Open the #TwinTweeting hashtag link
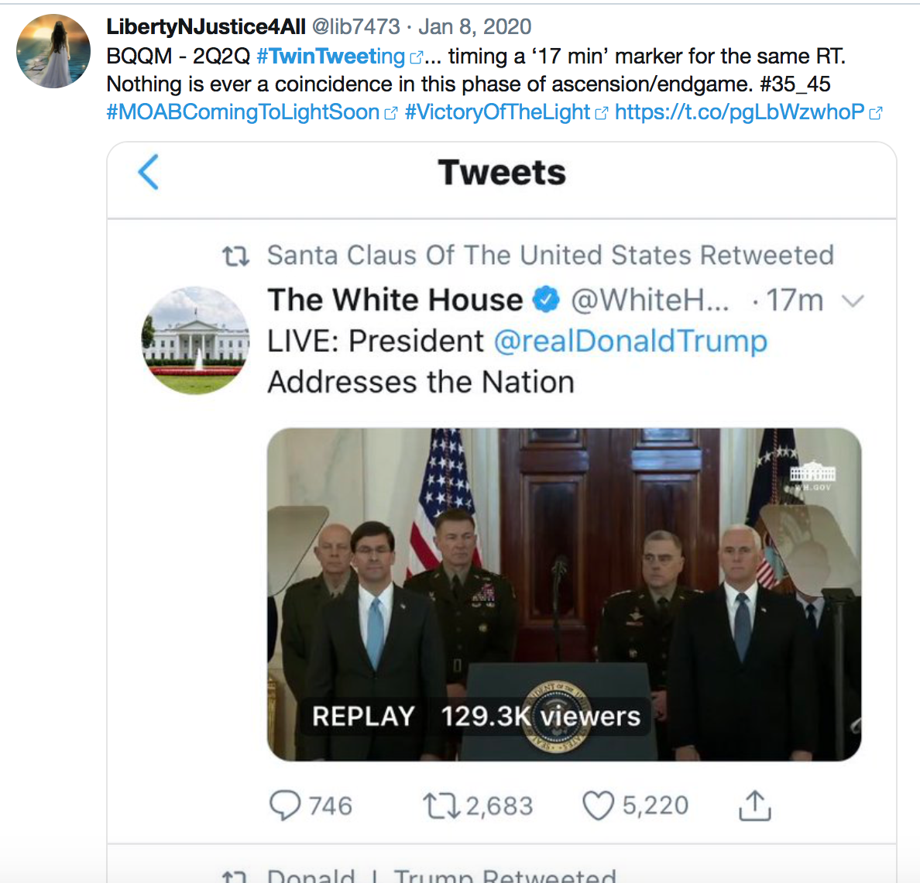The height and width of the screenshot is (883, 920). pos(331,57)
